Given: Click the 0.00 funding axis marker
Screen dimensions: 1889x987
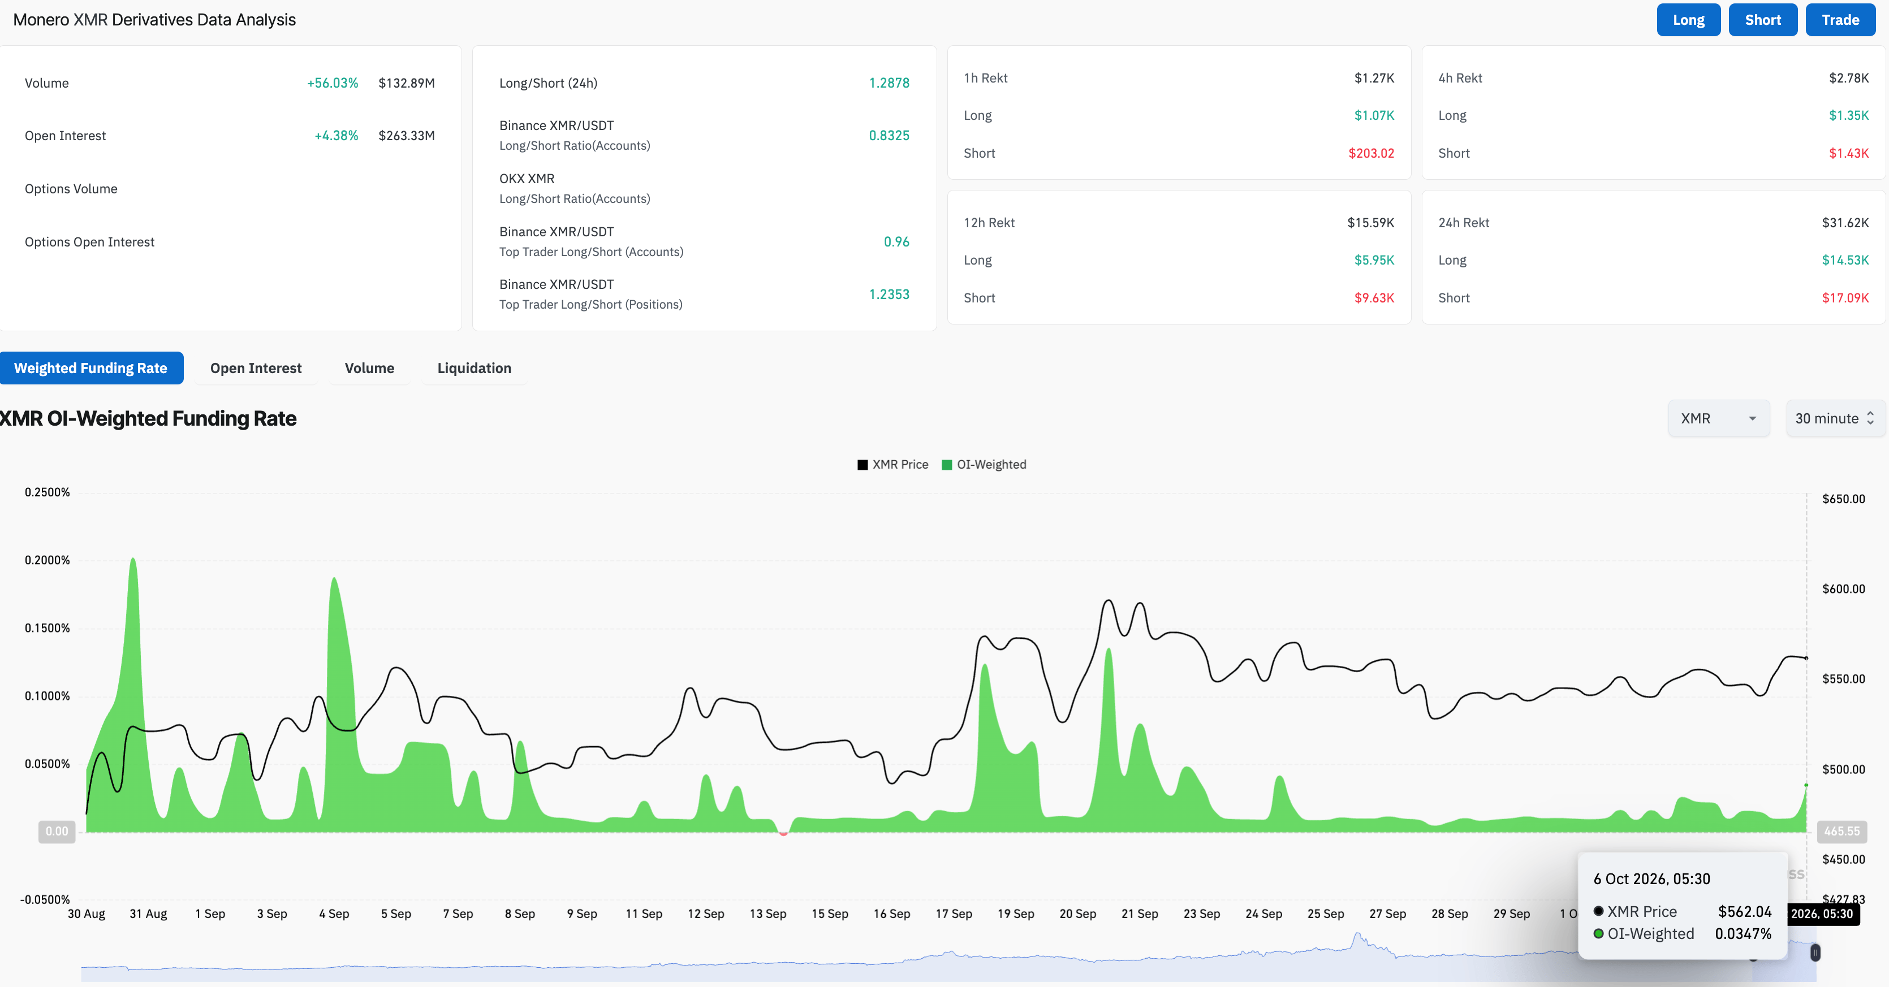Looking at the screenshot, I should (57, 832).
